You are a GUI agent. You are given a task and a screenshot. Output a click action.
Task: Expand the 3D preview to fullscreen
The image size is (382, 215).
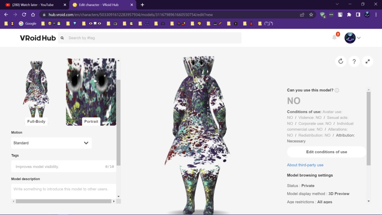[367, 62]
